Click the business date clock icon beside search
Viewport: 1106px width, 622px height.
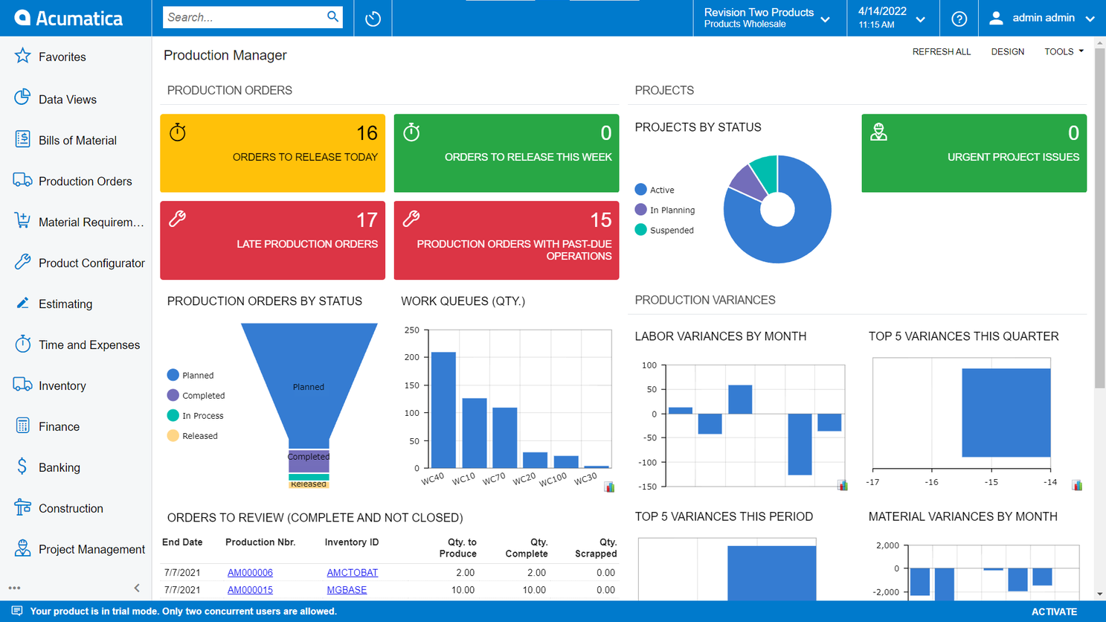[372, 18]
